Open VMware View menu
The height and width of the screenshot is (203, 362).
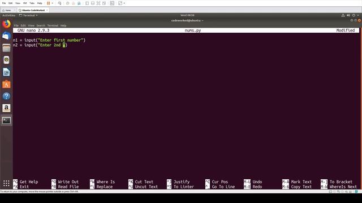(18, 3)
